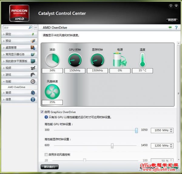Click the 0% power value box
Viewport: 182px width, 174px height.
coord(120,71)
